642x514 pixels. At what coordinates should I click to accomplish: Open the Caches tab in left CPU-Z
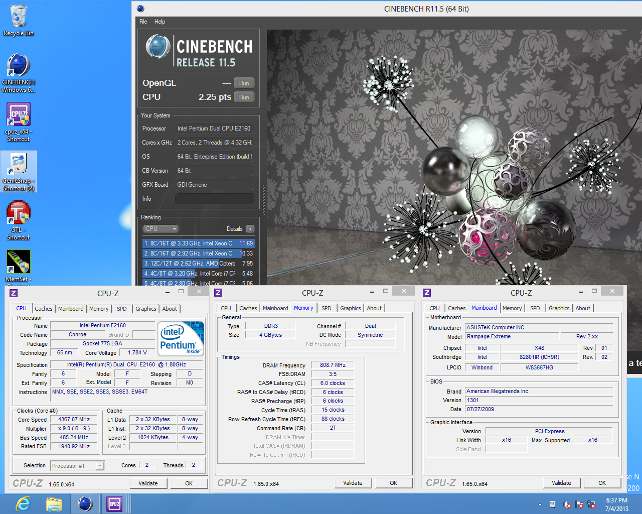[x=44, y=309]
